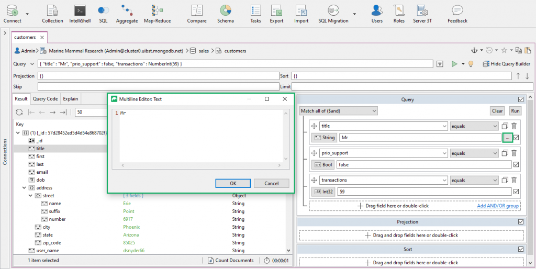Screen dimensions: 536x269
Task: Click the Clear query button
Action: pyautogui.click(x=497, y=111)
